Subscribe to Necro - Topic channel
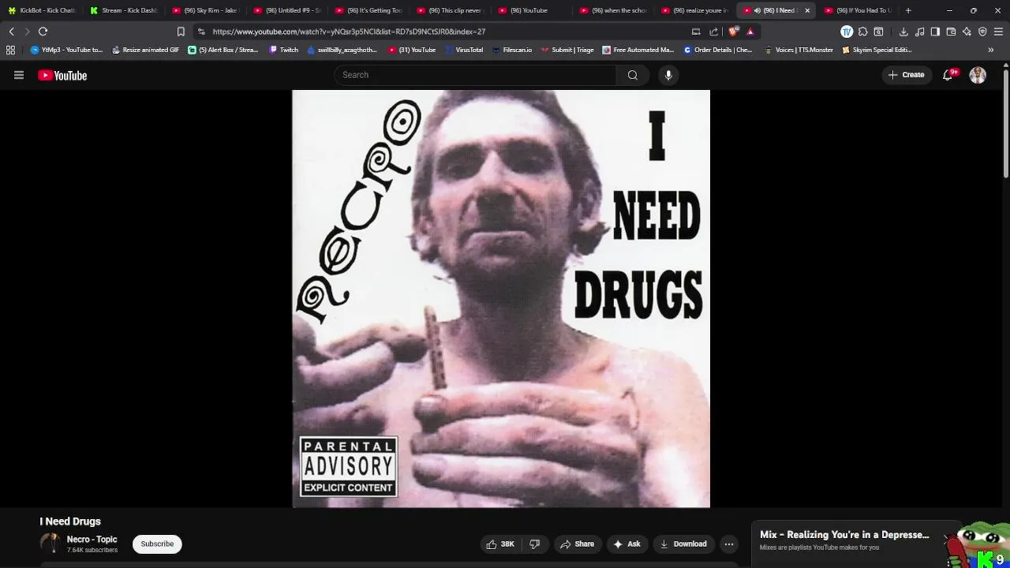Viewport: 1010px width, 568px height. pyautogui.click(x=157, y=544)
